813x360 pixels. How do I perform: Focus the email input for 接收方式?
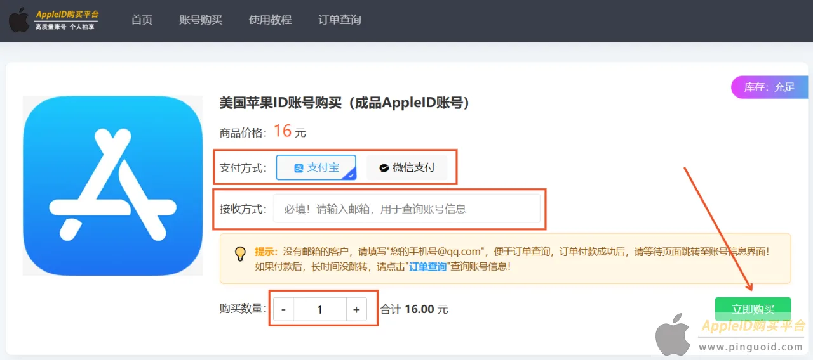tap(406, 209)
